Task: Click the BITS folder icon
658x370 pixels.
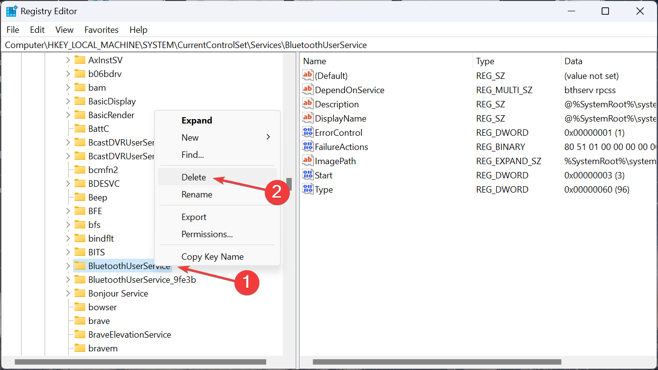Action: 80,252
